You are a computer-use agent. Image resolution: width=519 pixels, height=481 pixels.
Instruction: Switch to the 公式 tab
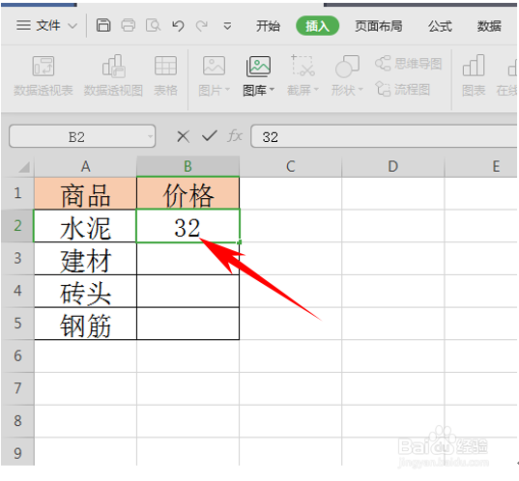(x=440, y=26)
